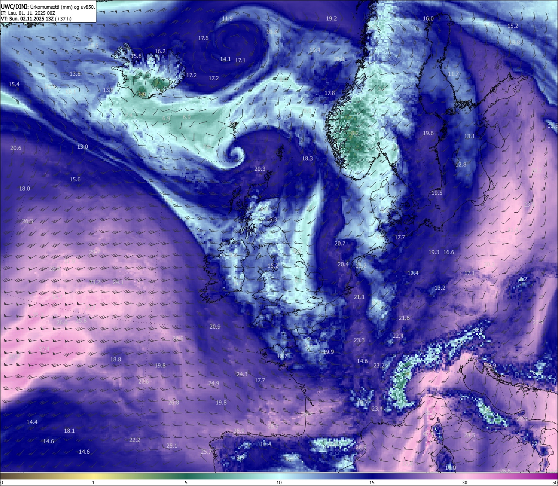Image resolution: width=558 pixels, height=486 pixels.
Task: Click the '18.1' map value
Action: coord(69,431)
